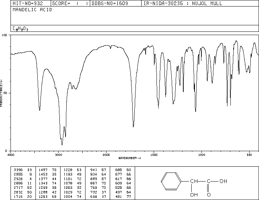This screenshot has height=200, width=259.
Task: Click the 0 transmittance axis tick label
Action: pos(6,151)
